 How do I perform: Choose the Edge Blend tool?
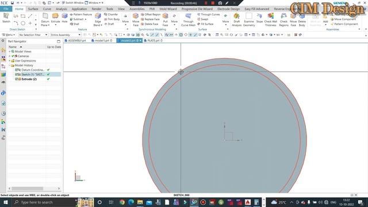point(98,20)
